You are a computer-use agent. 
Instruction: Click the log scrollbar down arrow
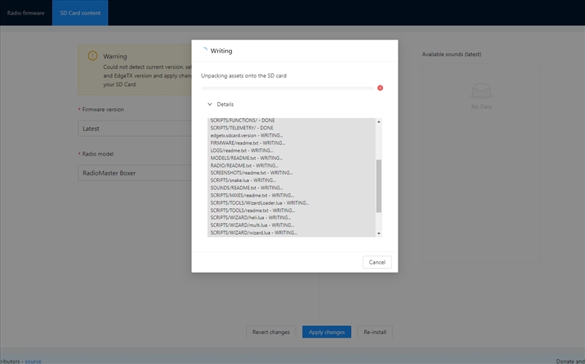coord(379,233)
